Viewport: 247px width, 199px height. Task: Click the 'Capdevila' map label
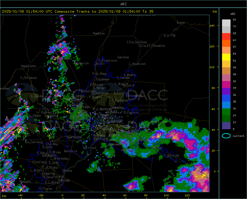tap(81, 63)
